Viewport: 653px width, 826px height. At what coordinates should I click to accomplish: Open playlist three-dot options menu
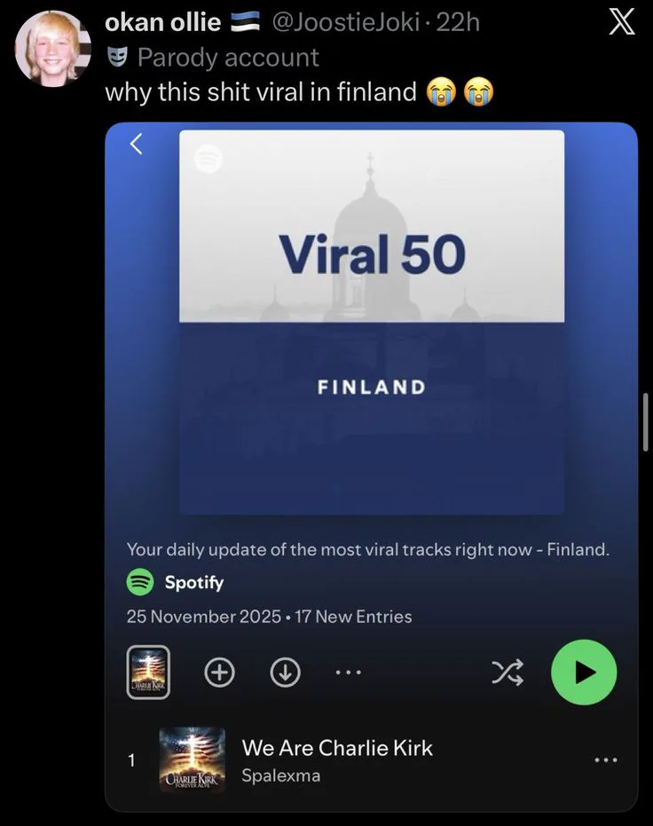(349, 673)
